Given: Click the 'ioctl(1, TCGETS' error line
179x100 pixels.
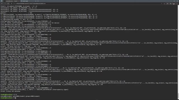Looking at the screenshot, I should point(30,23).
